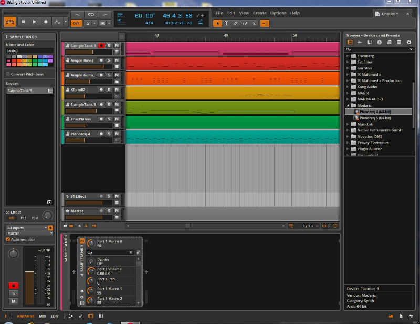Enable the loop toggle in transport
Screen dimensions: 420x324
click(91, 15)
